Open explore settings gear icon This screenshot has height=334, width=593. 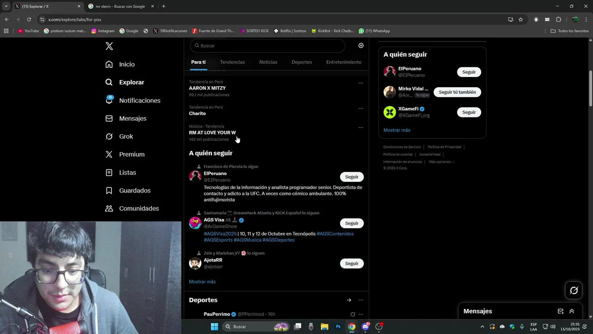361,45
